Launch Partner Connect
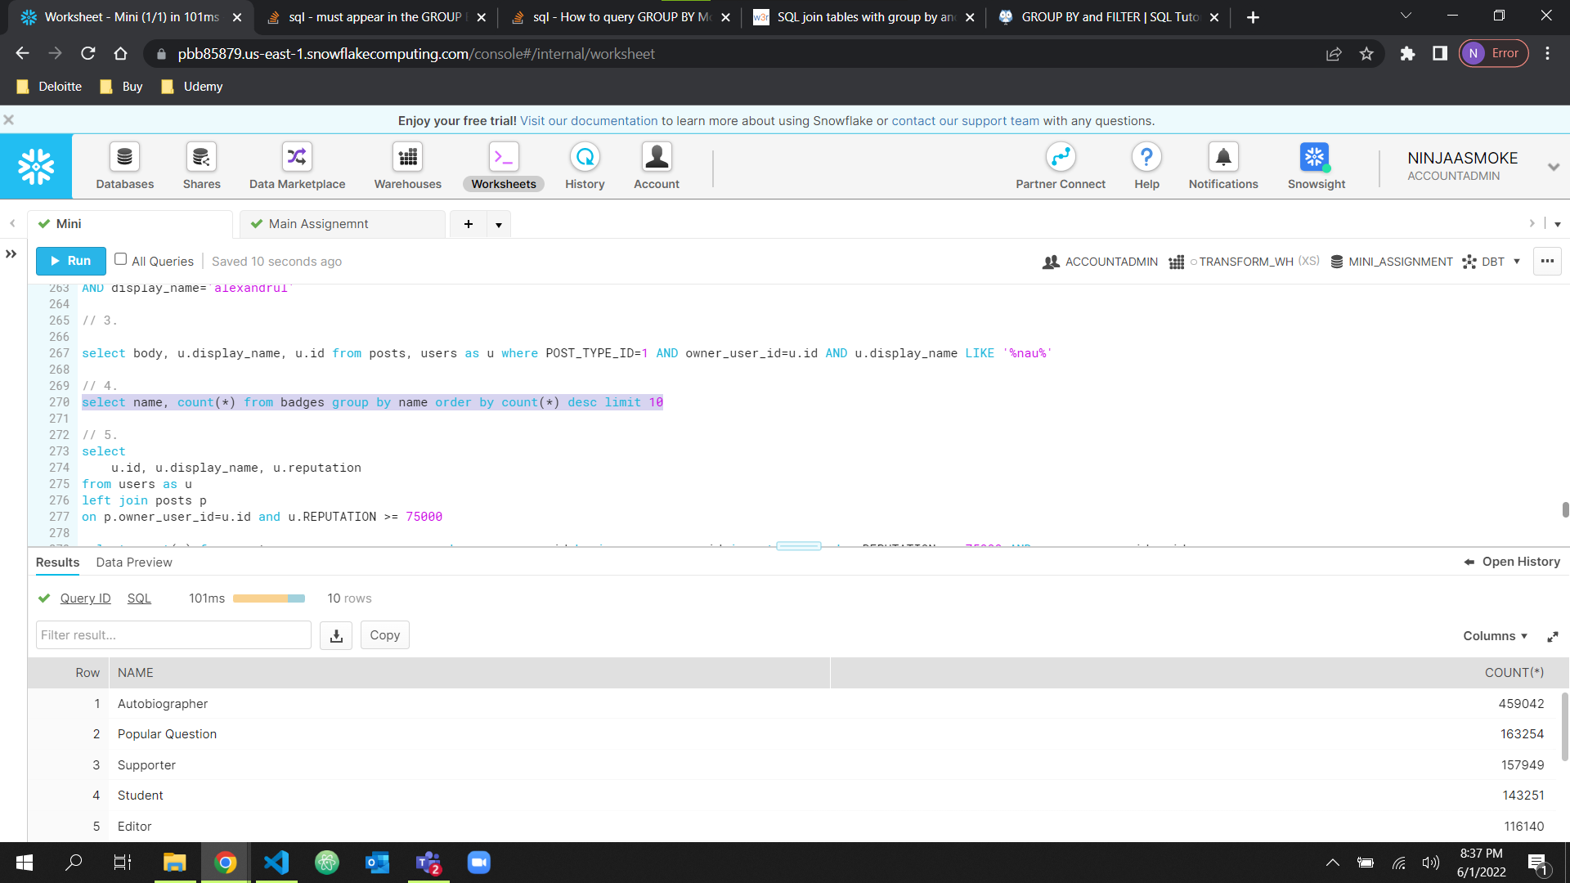Viewport: 1570px width, 883px height. [1061, 165]
